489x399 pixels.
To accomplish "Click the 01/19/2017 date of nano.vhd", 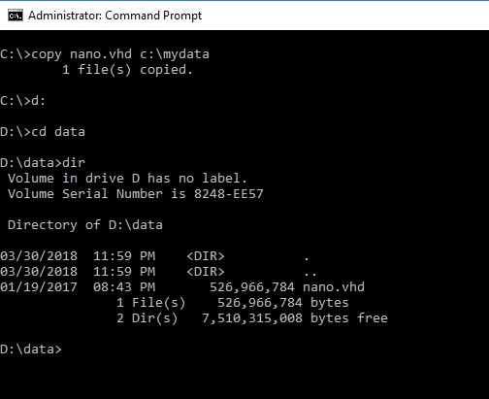I will click(39, 287).
